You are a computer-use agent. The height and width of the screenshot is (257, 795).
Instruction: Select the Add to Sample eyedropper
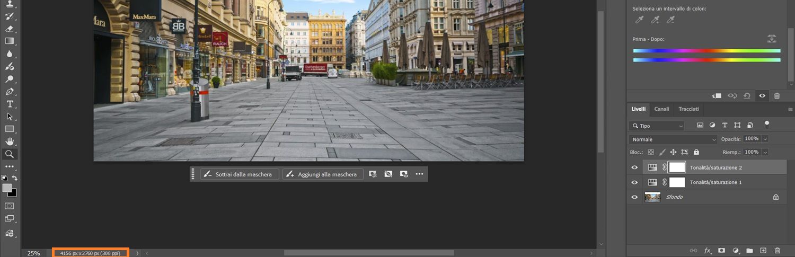pyautogui.click(x=655, y=20)
